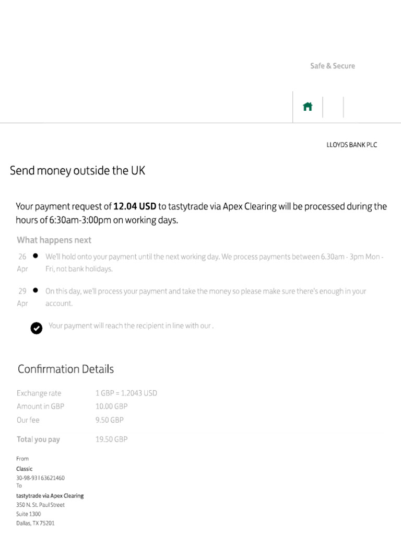Click the 10.00 GBP amount value
The image size is (401, 535).
(x=111, y=406)
